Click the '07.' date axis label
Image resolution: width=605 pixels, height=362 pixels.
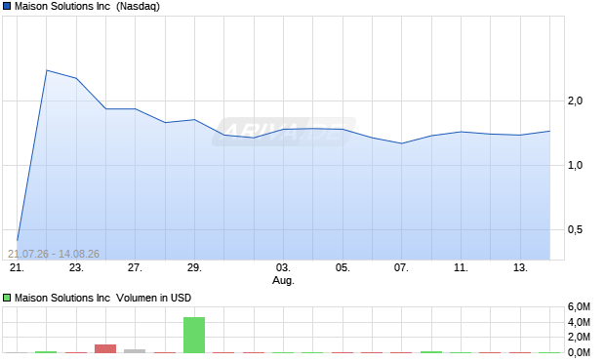(401, 267)
